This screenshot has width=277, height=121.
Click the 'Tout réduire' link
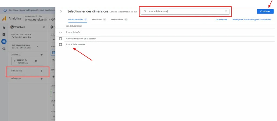click(x=221, y=20)
